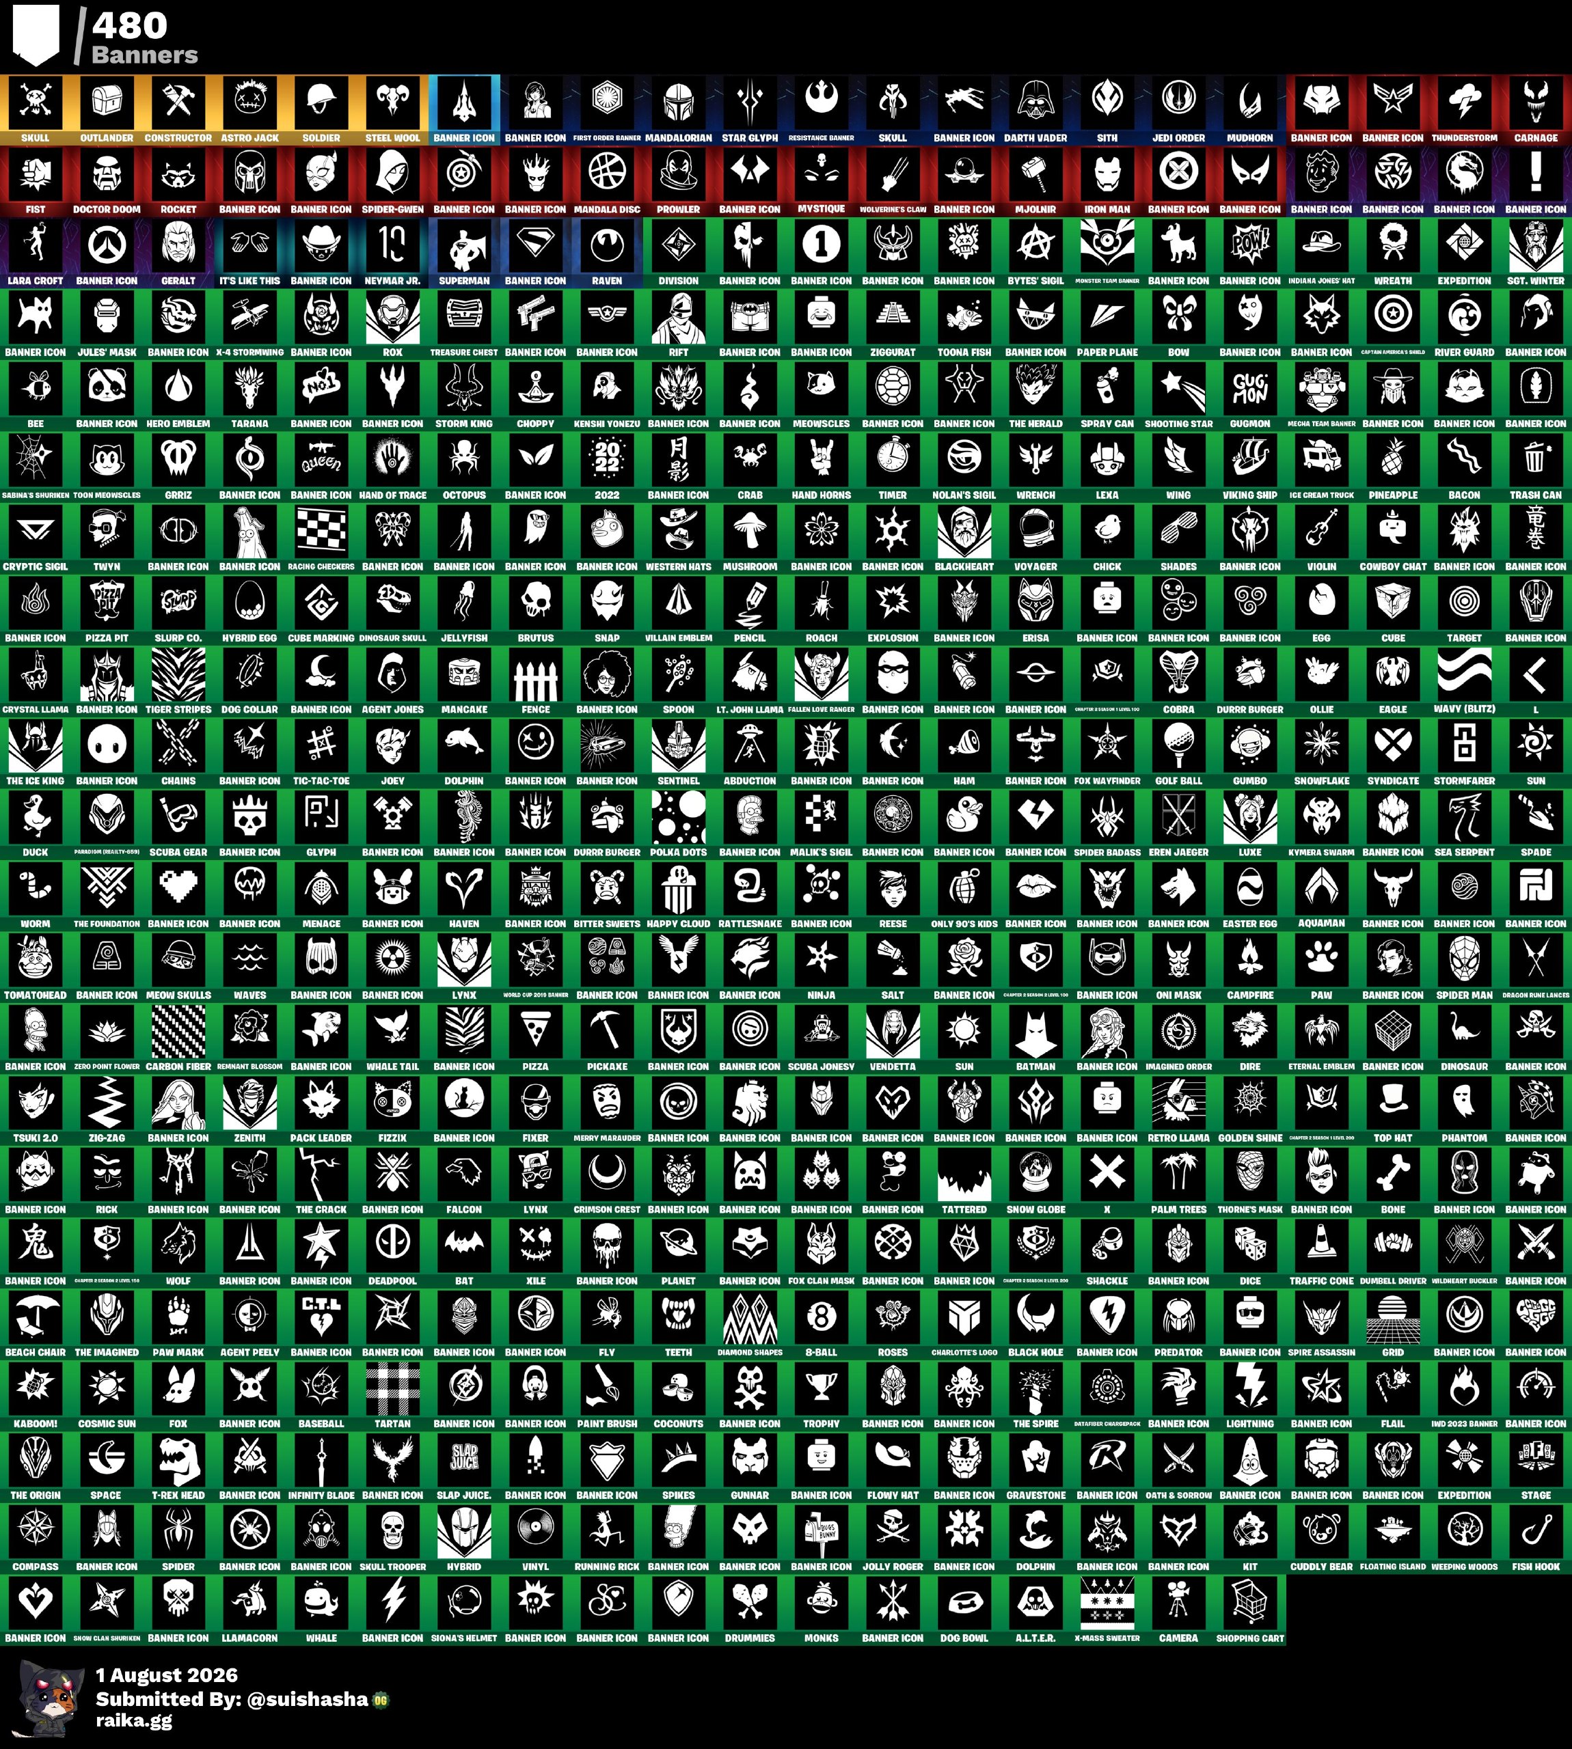Select the Shooting Star banner

pyautogui.click(x=1179, y=396)
